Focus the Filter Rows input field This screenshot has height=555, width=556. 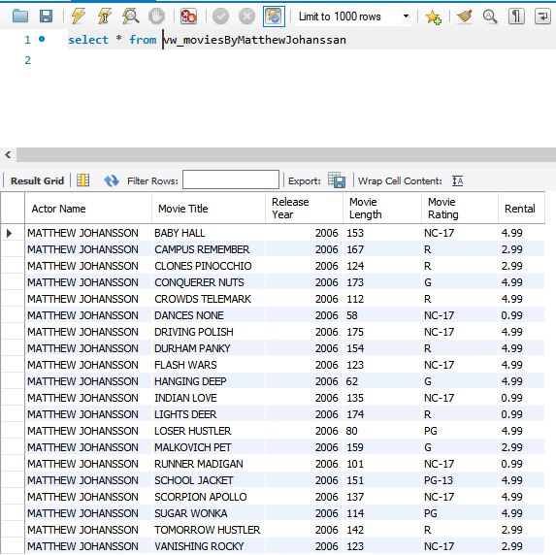pyautogui.click(x=231, y=180)
